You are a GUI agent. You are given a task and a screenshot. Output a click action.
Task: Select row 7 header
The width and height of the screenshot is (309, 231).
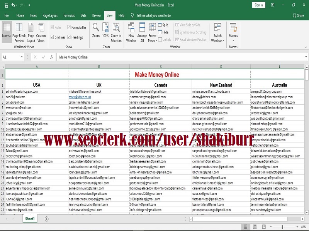coord(3,113)
